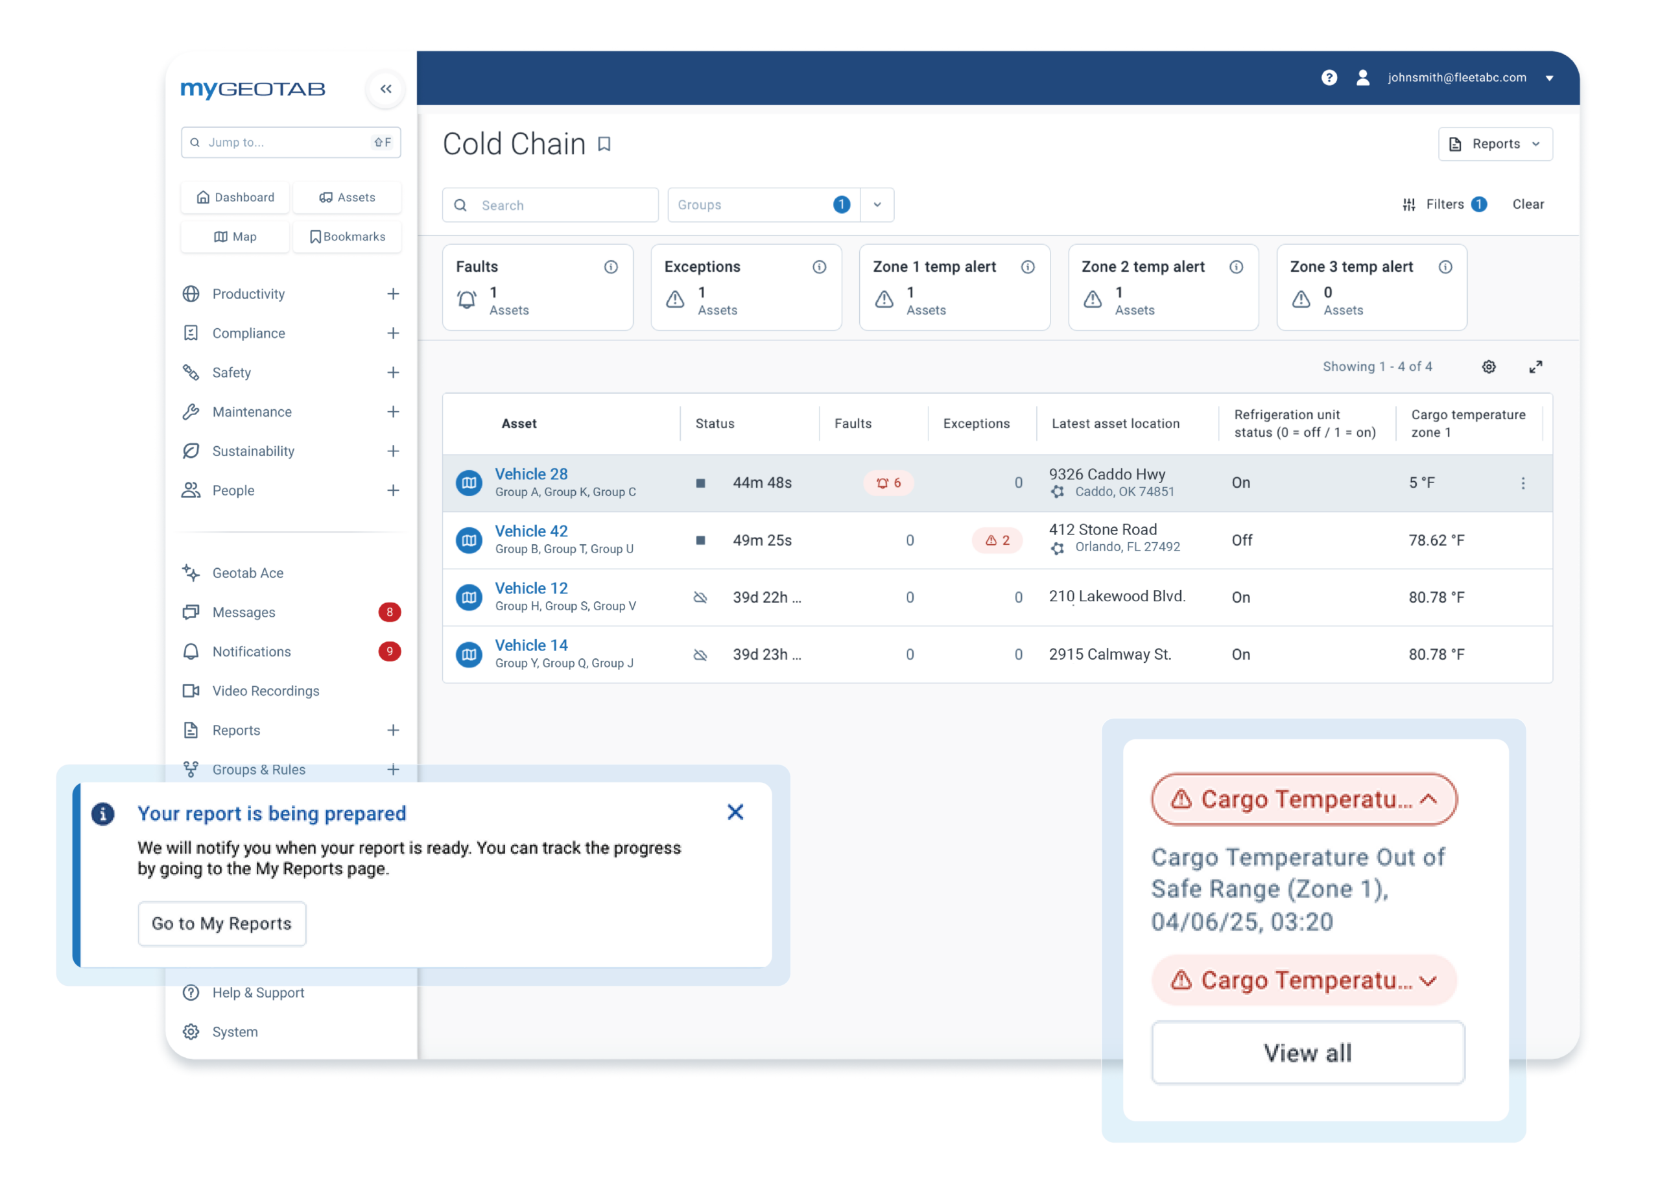The height and width of the screenshot is (1181, 1660).
Task: Click the Help & Support icon
Action: (x=191, y=993)
